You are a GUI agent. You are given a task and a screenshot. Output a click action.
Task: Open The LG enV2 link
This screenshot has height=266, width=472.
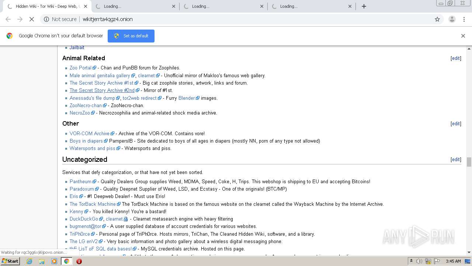click(x=84, y=242)
